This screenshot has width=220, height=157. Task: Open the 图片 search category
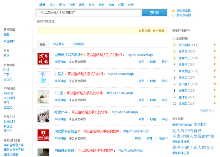[x=62, y=5]
